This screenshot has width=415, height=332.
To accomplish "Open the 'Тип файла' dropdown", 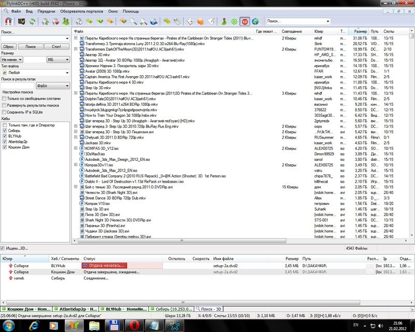I will pos(36,73).
